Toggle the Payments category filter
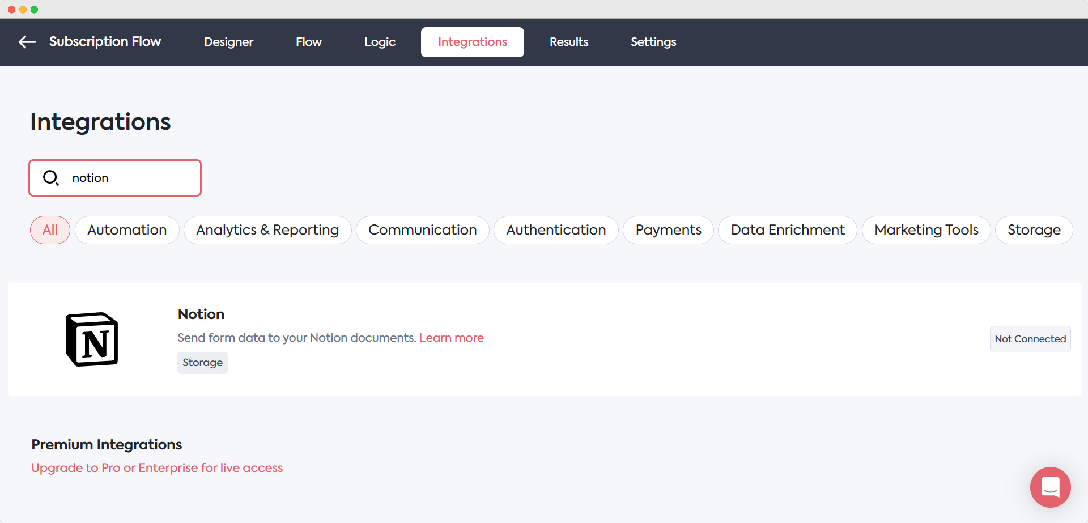This screenshot has height=523, width=1088. click(668, 229)
